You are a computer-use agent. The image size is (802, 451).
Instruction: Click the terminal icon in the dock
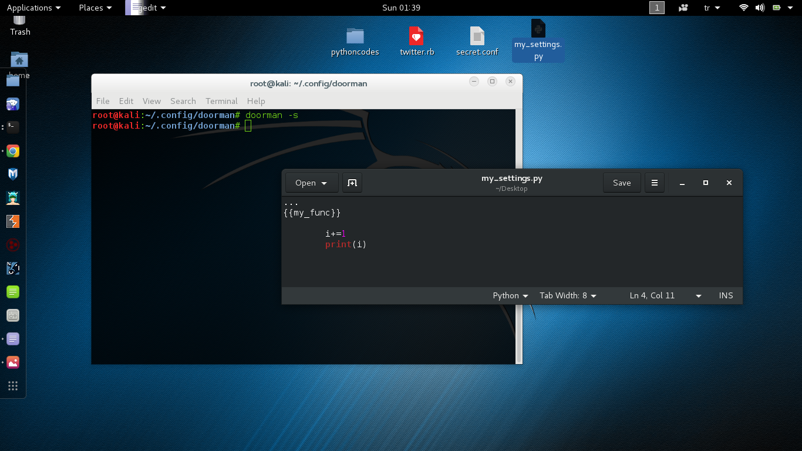point(13,127)
